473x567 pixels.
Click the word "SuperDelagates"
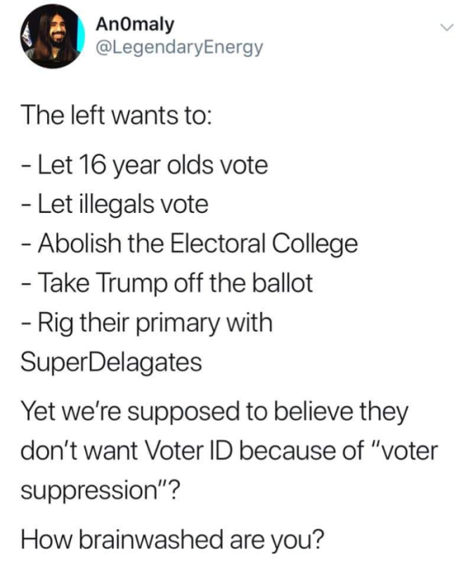tap(111, 362)
